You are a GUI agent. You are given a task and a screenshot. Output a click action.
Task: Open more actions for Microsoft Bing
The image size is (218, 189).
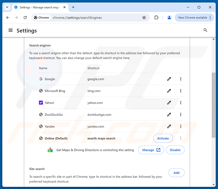(180, 91)
